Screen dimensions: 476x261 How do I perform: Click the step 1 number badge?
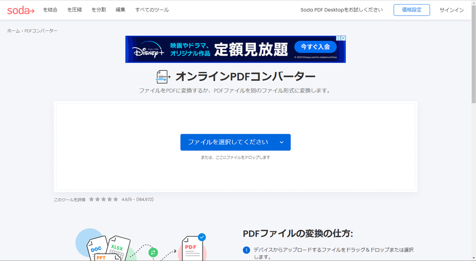click(246, 250)
